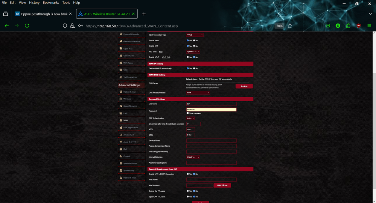Open Guest Network settings

tap(131, 106)
